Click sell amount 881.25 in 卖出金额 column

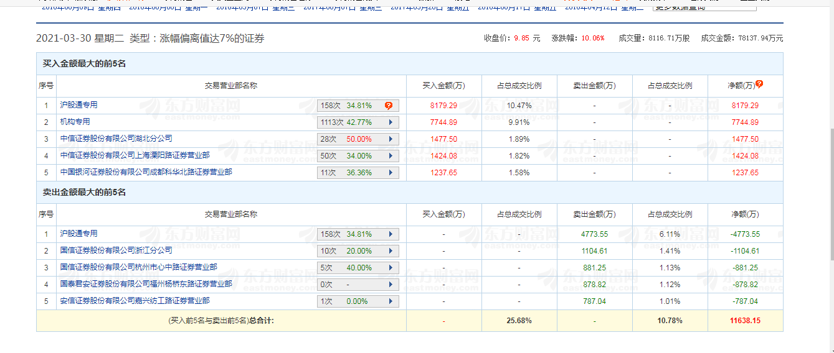[594, 268]
